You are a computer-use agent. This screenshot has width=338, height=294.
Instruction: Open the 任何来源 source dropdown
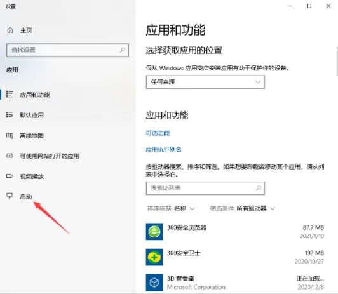point(205,82)
